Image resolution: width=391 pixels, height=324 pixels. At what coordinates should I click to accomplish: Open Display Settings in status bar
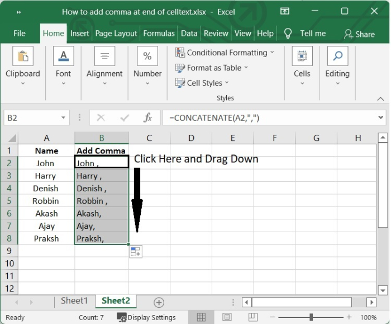[146, 318]
